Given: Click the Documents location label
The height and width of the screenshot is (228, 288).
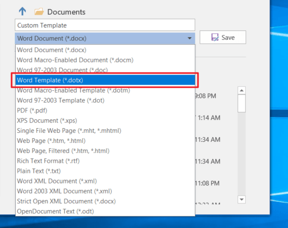Looking at the screenshot, I should (x=66, y=12).
